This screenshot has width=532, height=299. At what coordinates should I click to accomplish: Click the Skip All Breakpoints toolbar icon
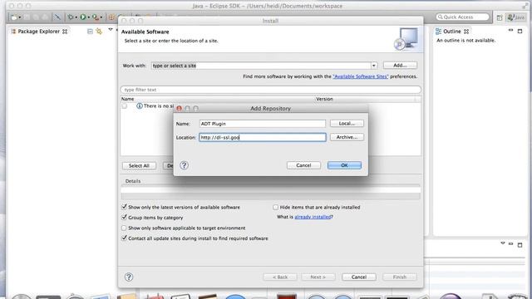click(x=57, y=17)
